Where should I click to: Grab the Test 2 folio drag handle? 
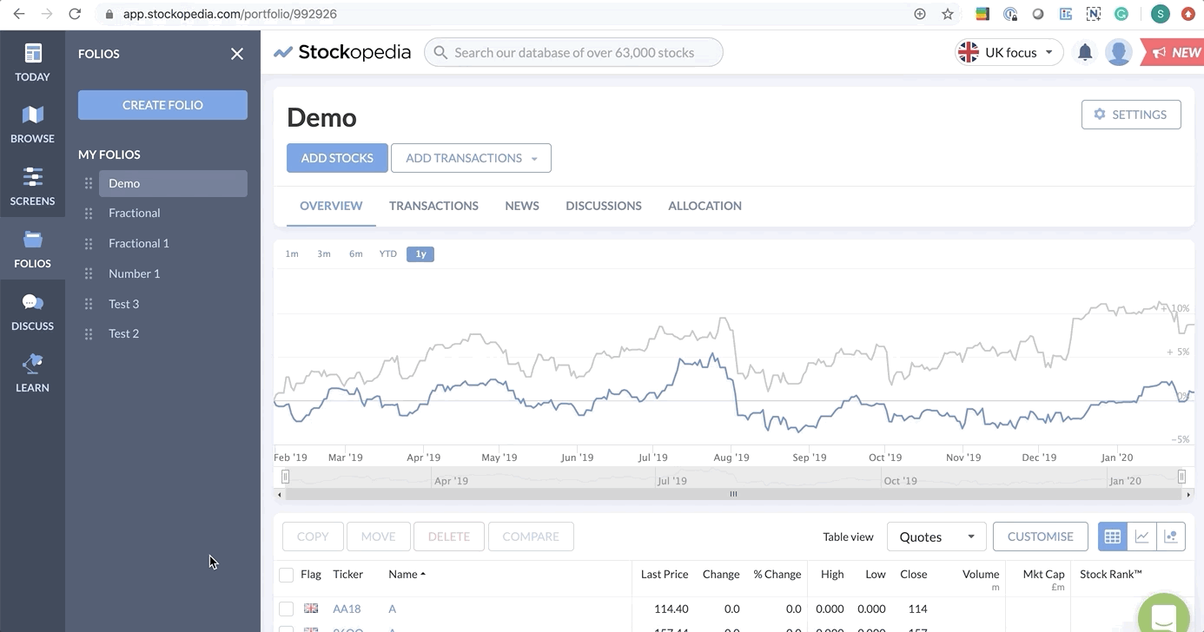coord(89,334)
